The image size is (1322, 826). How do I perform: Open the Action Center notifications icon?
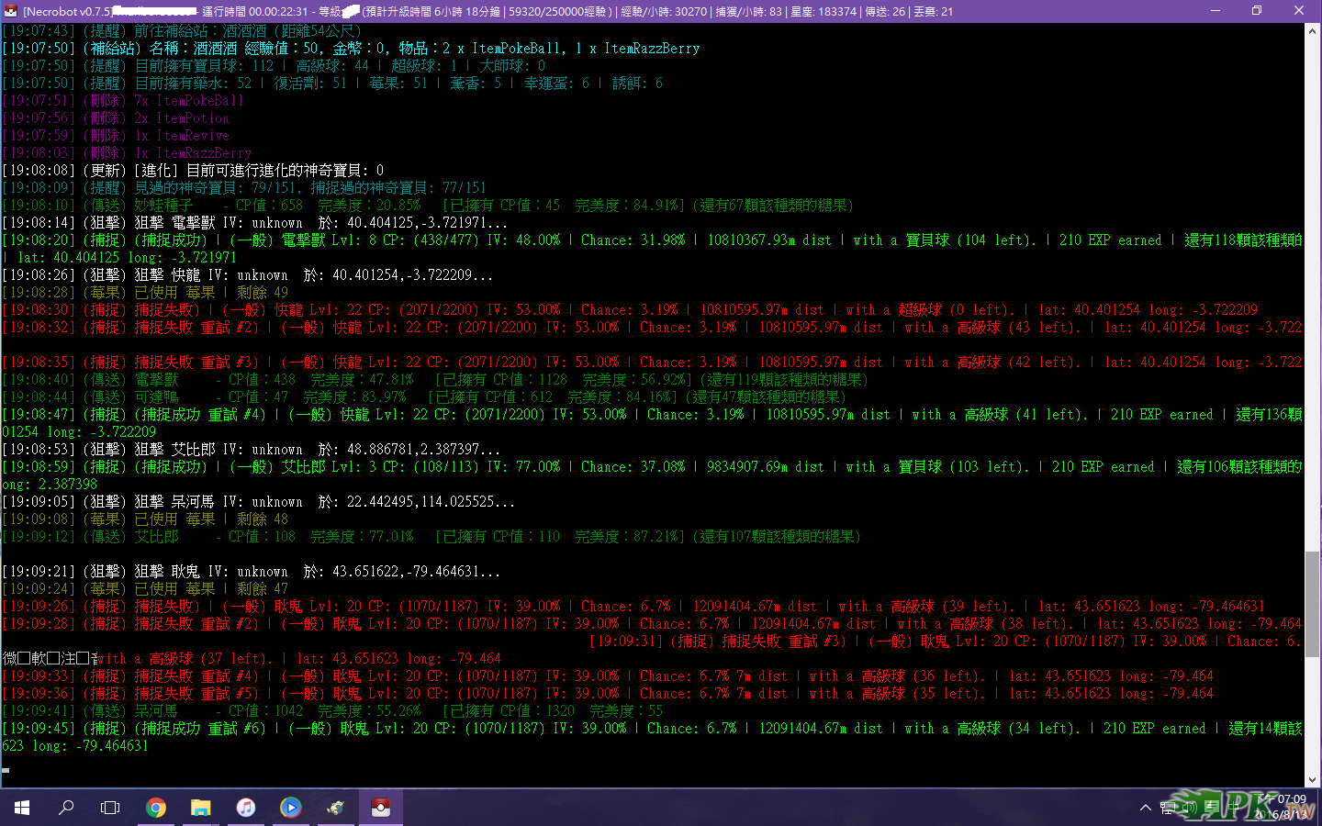click(x=1211, y=808)
